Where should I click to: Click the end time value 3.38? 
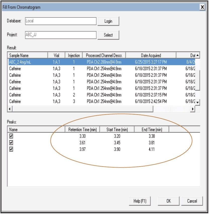(x=152, y=136)
